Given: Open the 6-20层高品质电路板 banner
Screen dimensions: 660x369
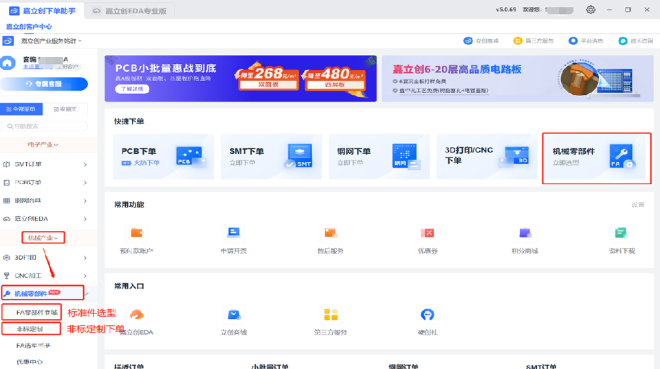Looking at the screenshot, I should 518,78.
